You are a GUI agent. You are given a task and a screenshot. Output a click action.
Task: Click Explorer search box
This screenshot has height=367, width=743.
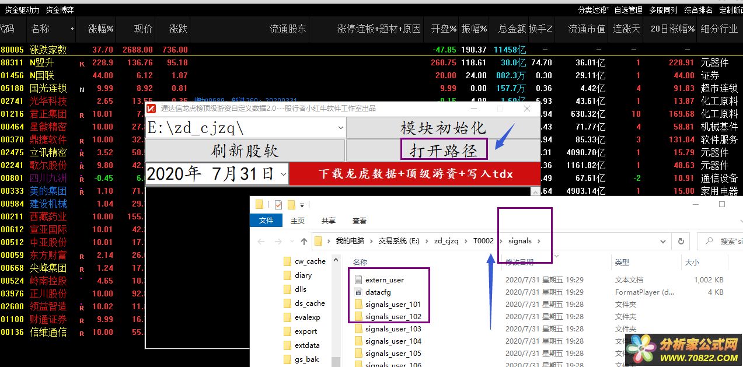click(x=721, y=241)
